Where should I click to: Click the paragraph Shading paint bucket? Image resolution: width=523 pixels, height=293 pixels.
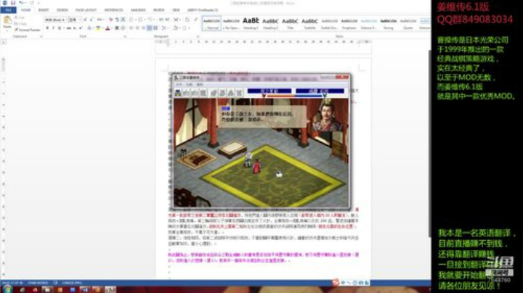point(176,28)
